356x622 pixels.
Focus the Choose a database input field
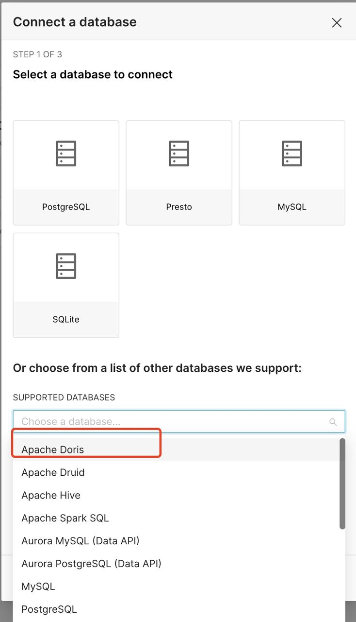(x=170, y=422)
